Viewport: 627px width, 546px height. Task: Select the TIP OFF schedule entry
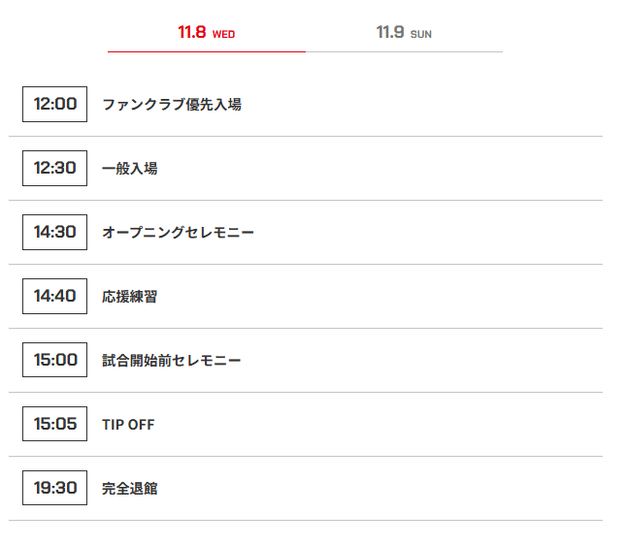coord(128,425)
